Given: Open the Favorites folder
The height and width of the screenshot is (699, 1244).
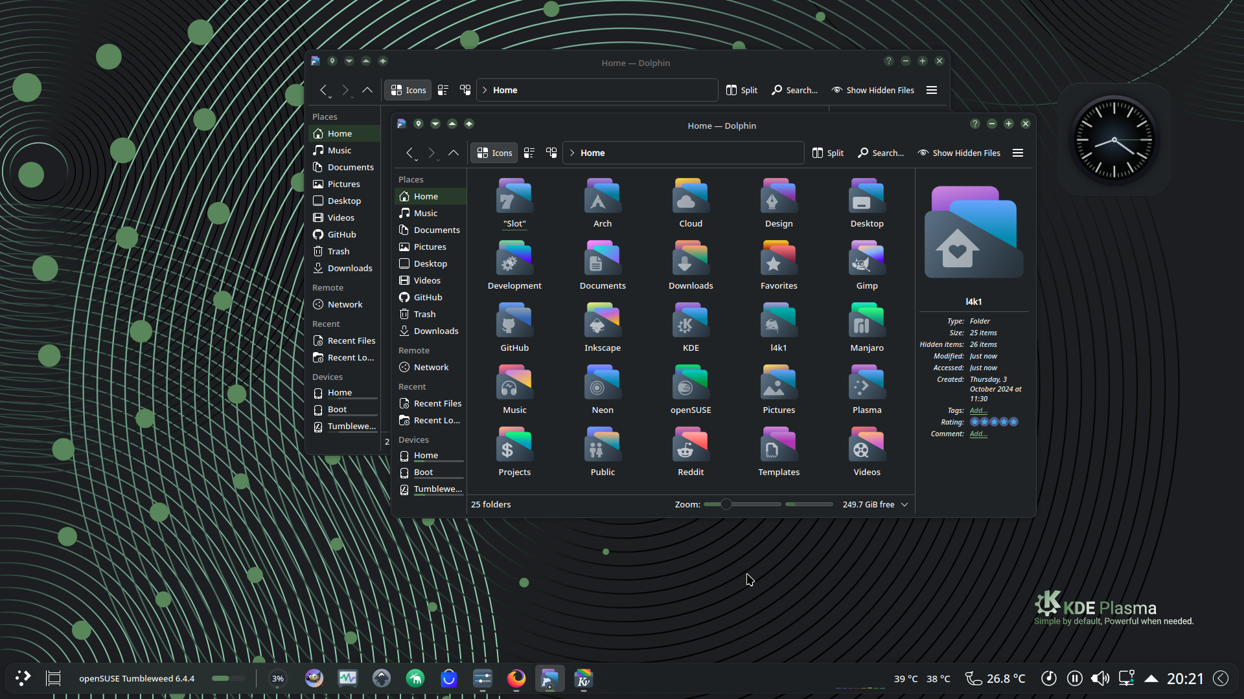Looking at the screenshot, I should [779, 265].
